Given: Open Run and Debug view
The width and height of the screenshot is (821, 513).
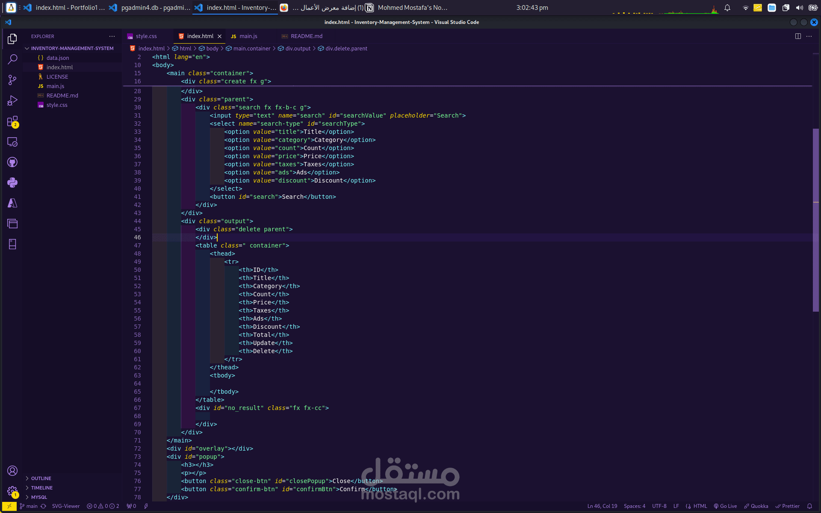Looking at the screenshot, I should (12, 100).
